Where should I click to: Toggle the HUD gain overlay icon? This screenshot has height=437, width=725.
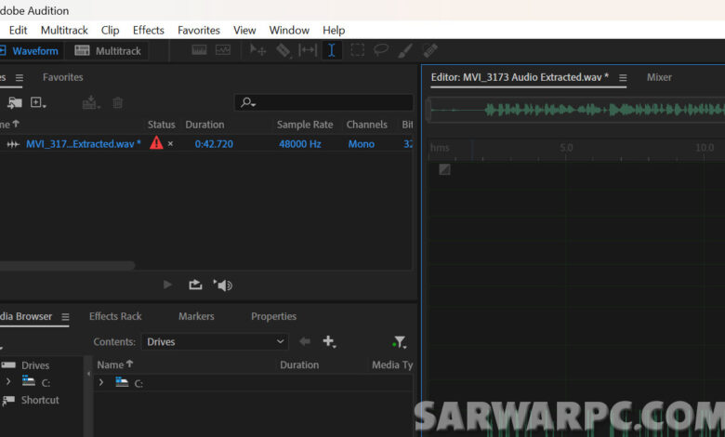click(x=444, y=169)
